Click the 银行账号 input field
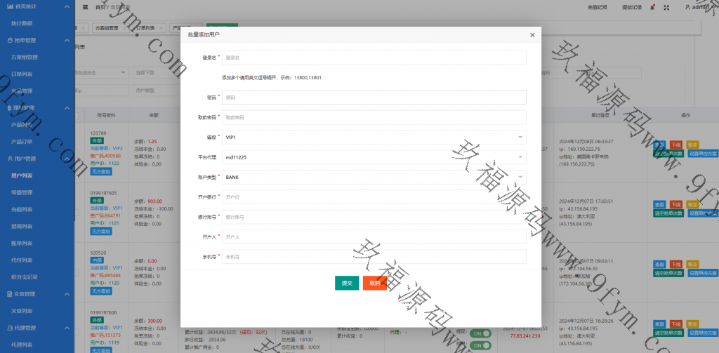The image size is (719, 353). point(374,218)
